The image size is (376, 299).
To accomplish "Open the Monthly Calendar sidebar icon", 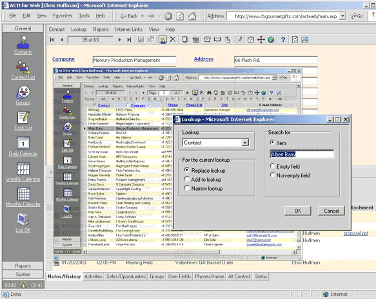I will click(23, 197).
